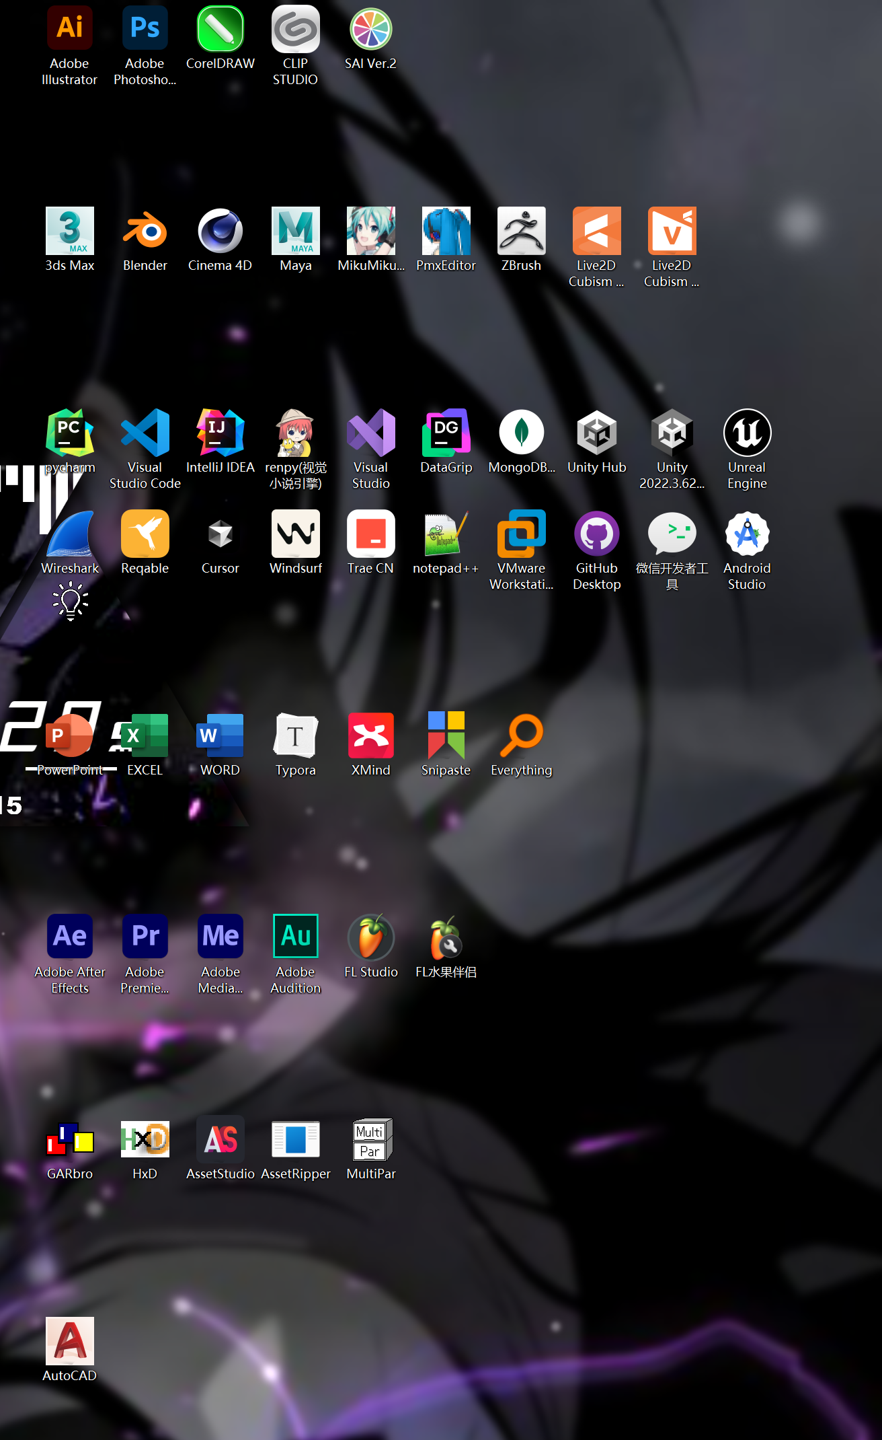Select the GitHub Desktop icon

pos(597,534)
